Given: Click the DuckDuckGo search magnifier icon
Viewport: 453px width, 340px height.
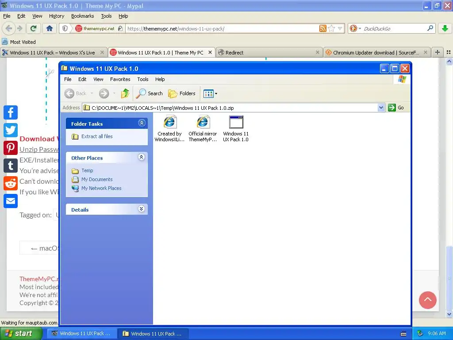Looking at the screenshot, I should pos(430,28).
